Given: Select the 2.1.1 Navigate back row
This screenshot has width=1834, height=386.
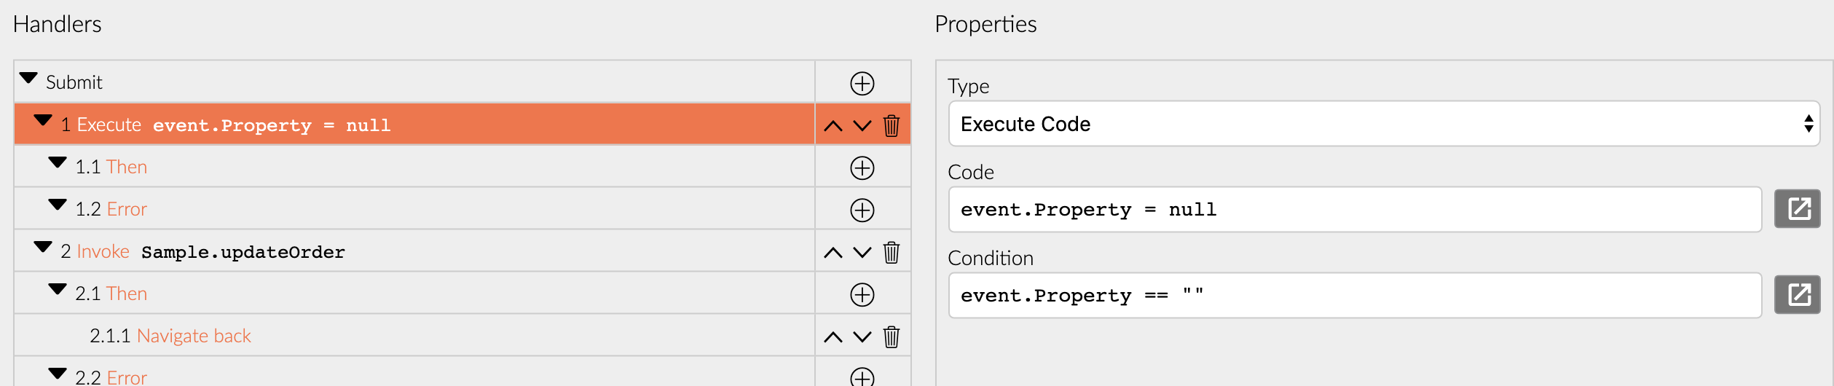Looking at the screenshot, I should click(414, 336).
